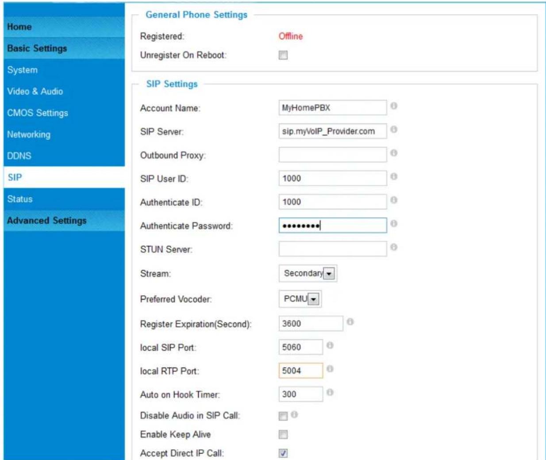
Task: Focus the Authenticate Password field
Action: click(x=333, y=226)
